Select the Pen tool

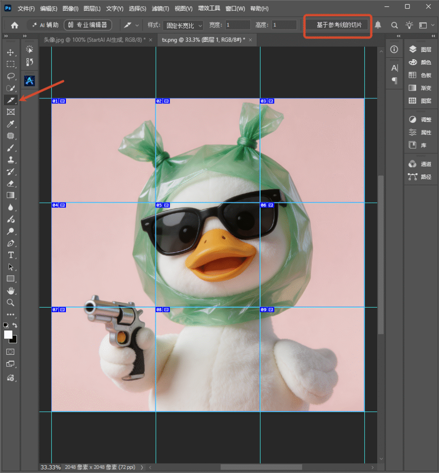coord(11,243)
